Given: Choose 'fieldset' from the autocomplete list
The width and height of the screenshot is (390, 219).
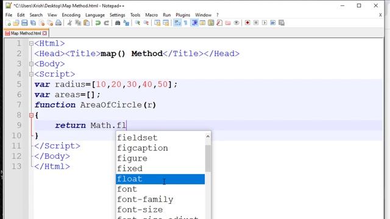Looking at the screenshot, I should (x=160, y=138).
